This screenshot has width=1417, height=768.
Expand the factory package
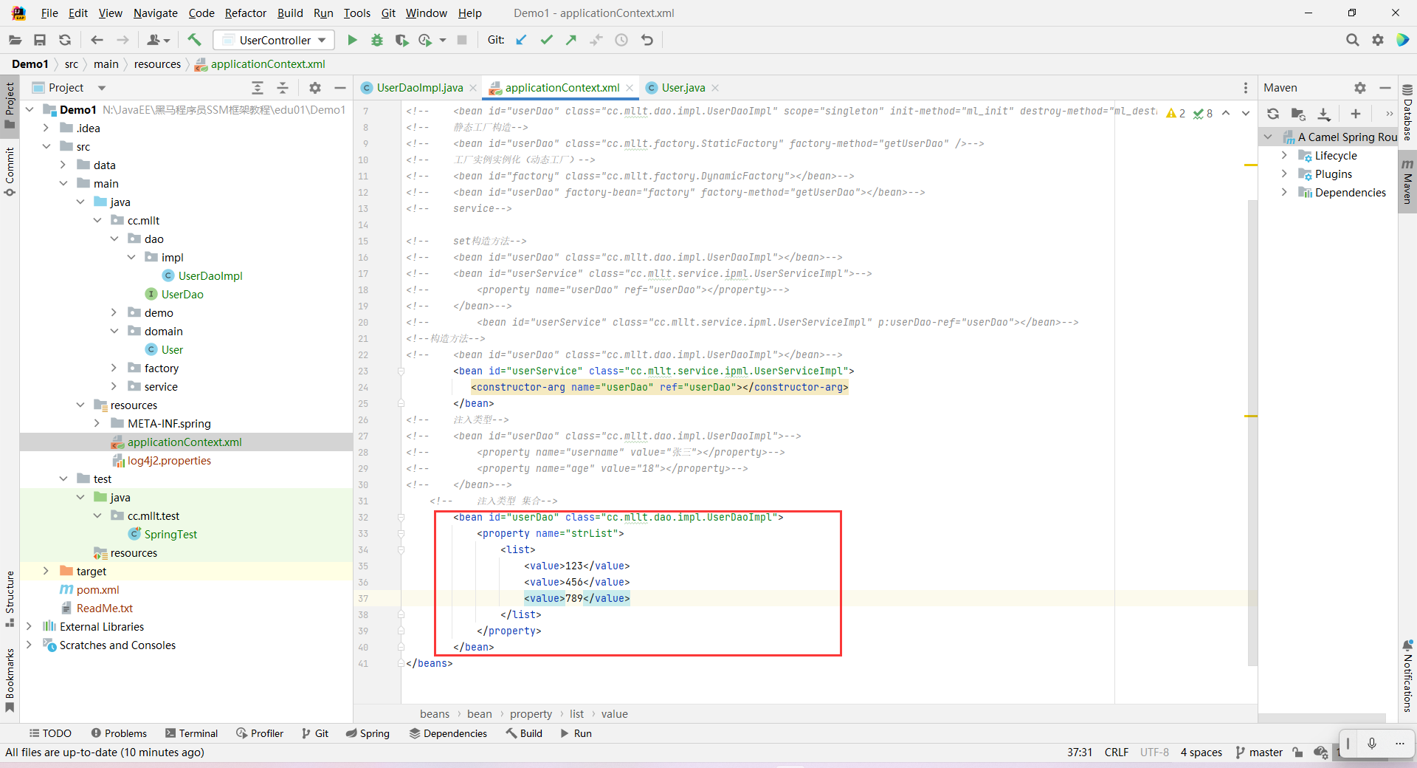tap(114, 368)
